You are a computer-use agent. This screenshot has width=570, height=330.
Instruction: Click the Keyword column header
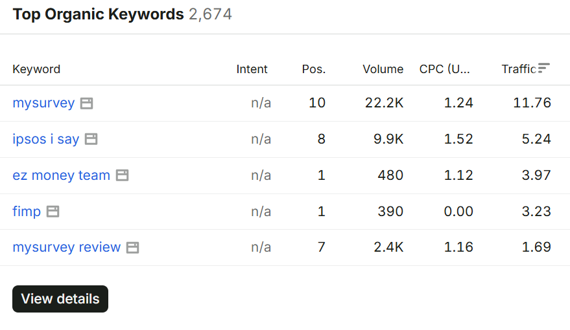click(x=36, y=69)
